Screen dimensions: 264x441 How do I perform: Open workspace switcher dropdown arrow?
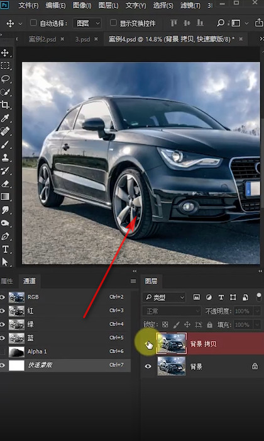246,23
